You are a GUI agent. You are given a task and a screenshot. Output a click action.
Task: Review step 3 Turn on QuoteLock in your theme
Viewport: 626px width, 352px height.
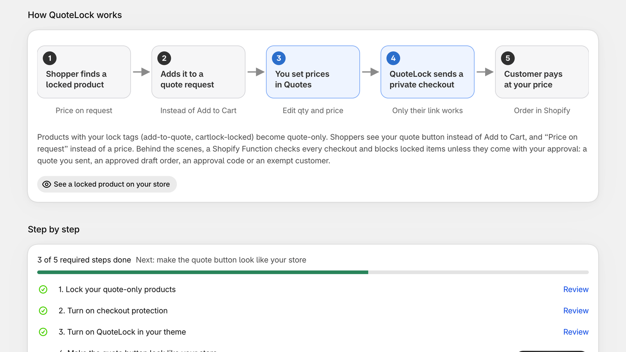click(576, 332)
